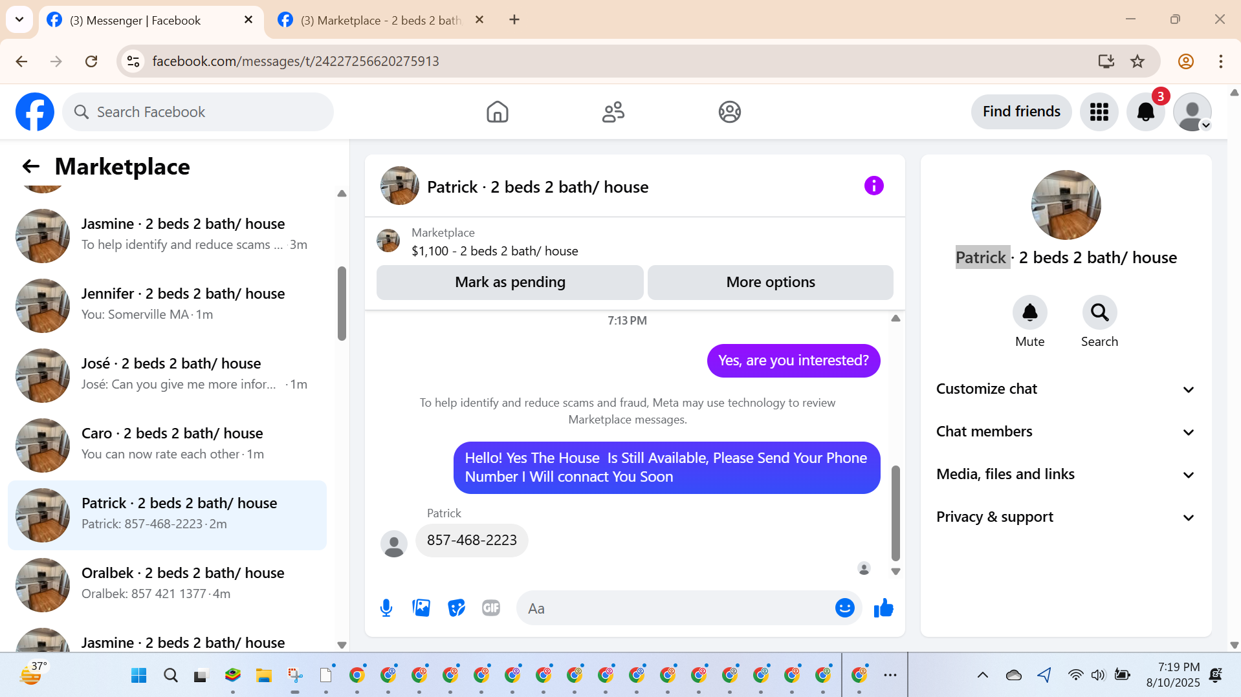The width and height of the screenshot is (1241, 697).
Task: Click the $1,100 listing title link
Action: tap(495, 251)
